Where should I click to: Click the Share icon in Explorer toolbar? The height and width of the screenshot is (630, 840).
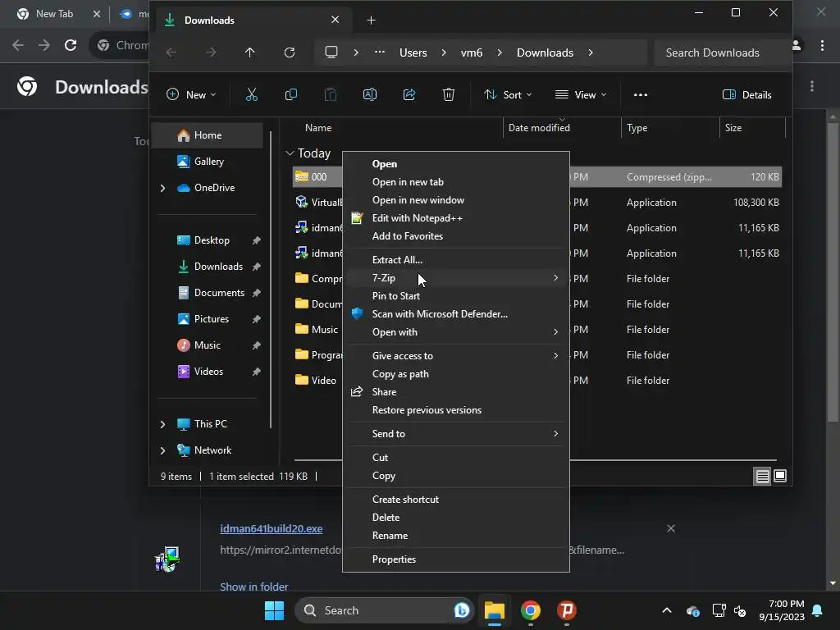[409, 95]
